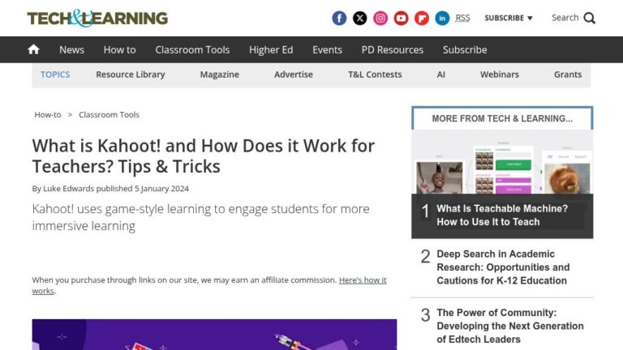Open the "Here's how it works" affiliate link
This screenshot has width=623, height=350.
209,285
